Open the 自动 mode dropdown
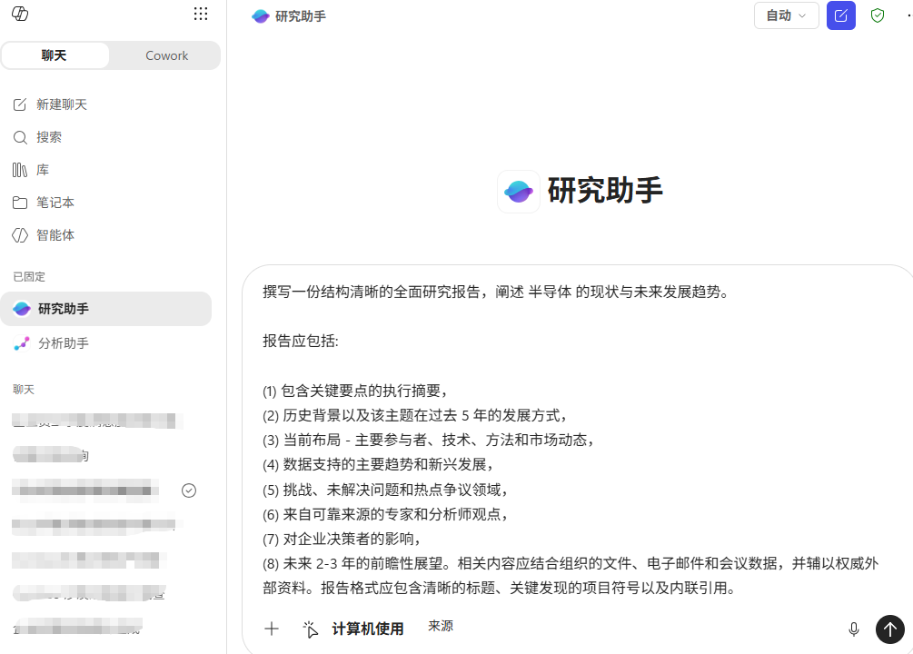 pyautogui.click(x=786, y=15)
